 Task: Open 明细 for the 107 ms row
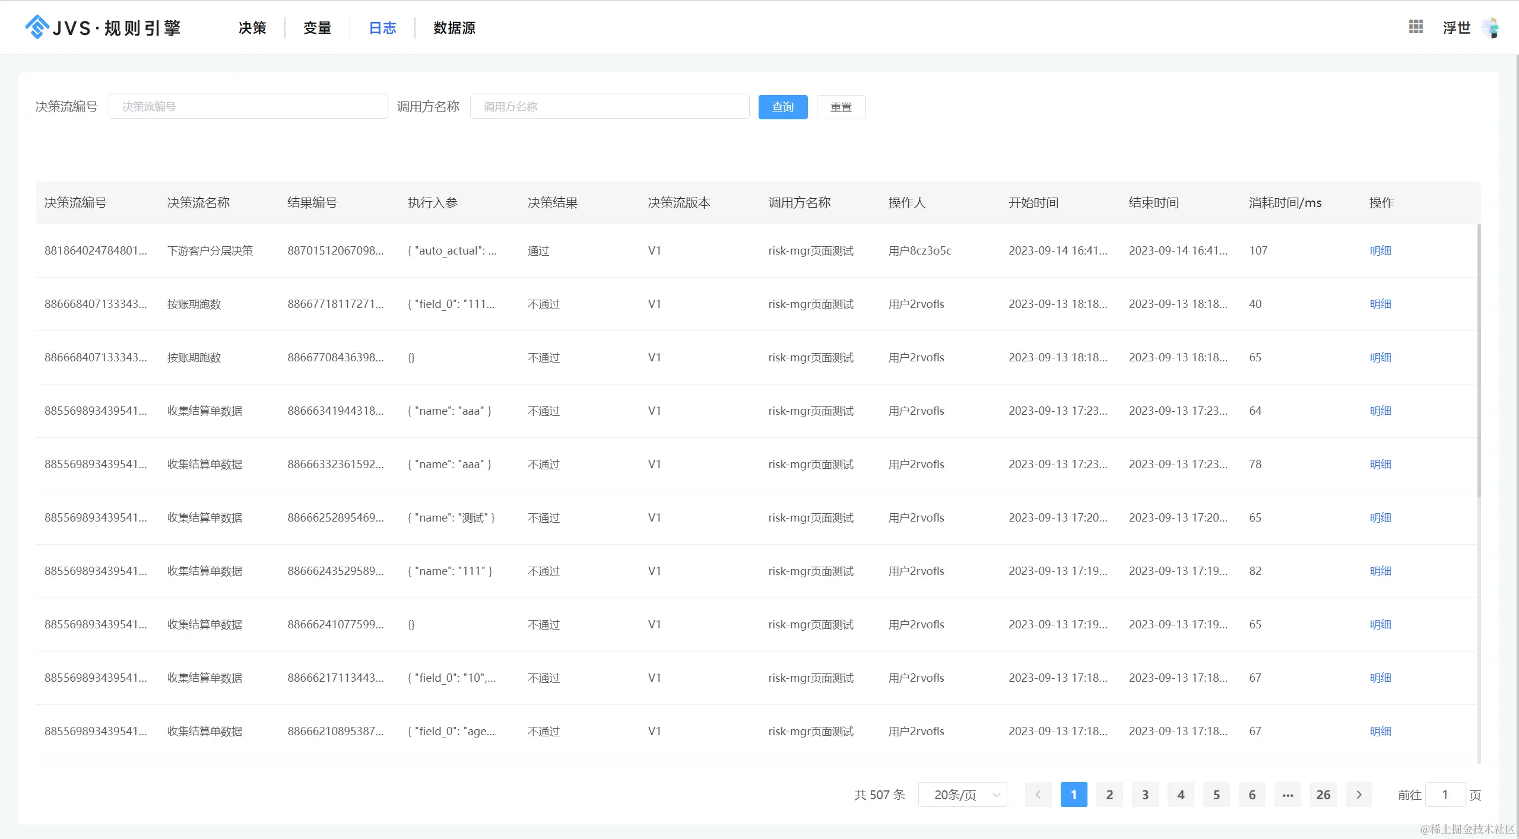(x=1380, y=250)
